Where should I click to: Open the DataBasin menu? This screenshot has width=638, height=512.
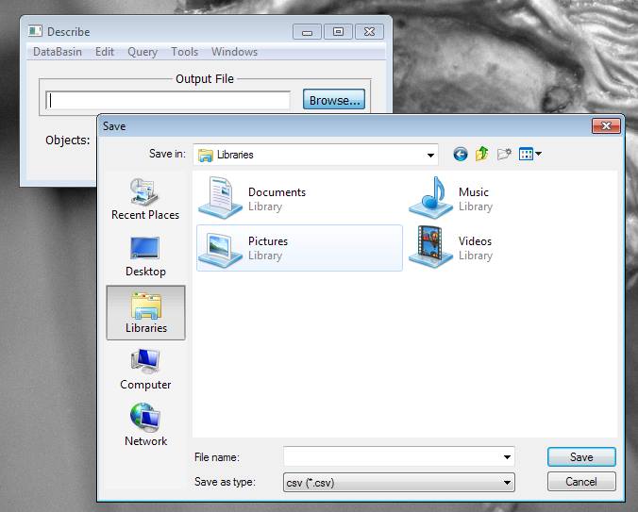click(58, 52)
